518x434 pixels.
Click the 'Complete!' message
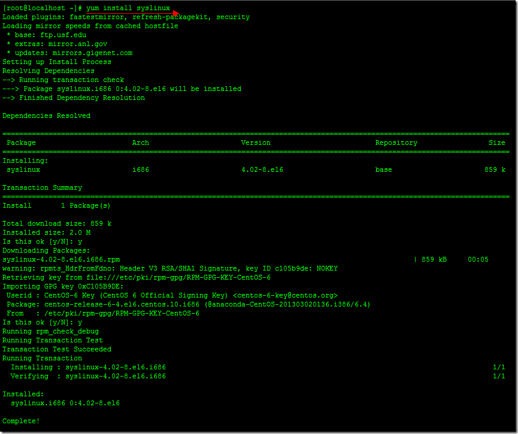pyautogui.click(x=21, y=421)
